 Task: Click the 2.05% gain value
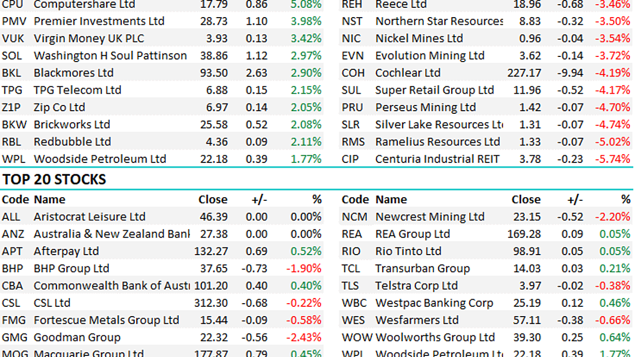[x=306, y=107]
